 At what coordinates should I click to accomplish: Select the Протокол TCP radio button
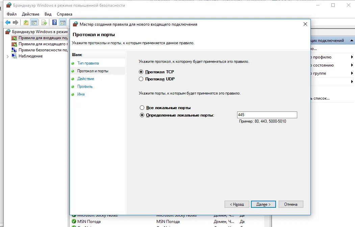(141, 72)
